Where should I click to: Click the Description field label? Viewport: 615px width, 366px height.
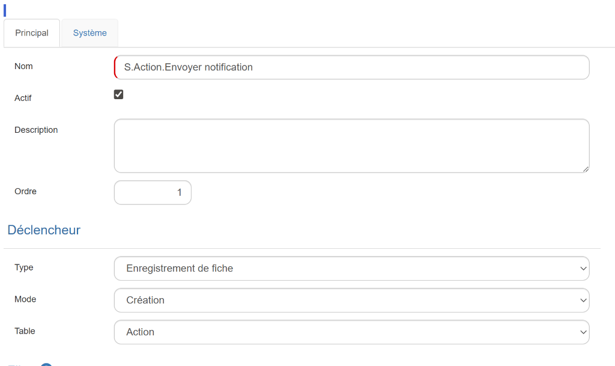pos(36,130)
